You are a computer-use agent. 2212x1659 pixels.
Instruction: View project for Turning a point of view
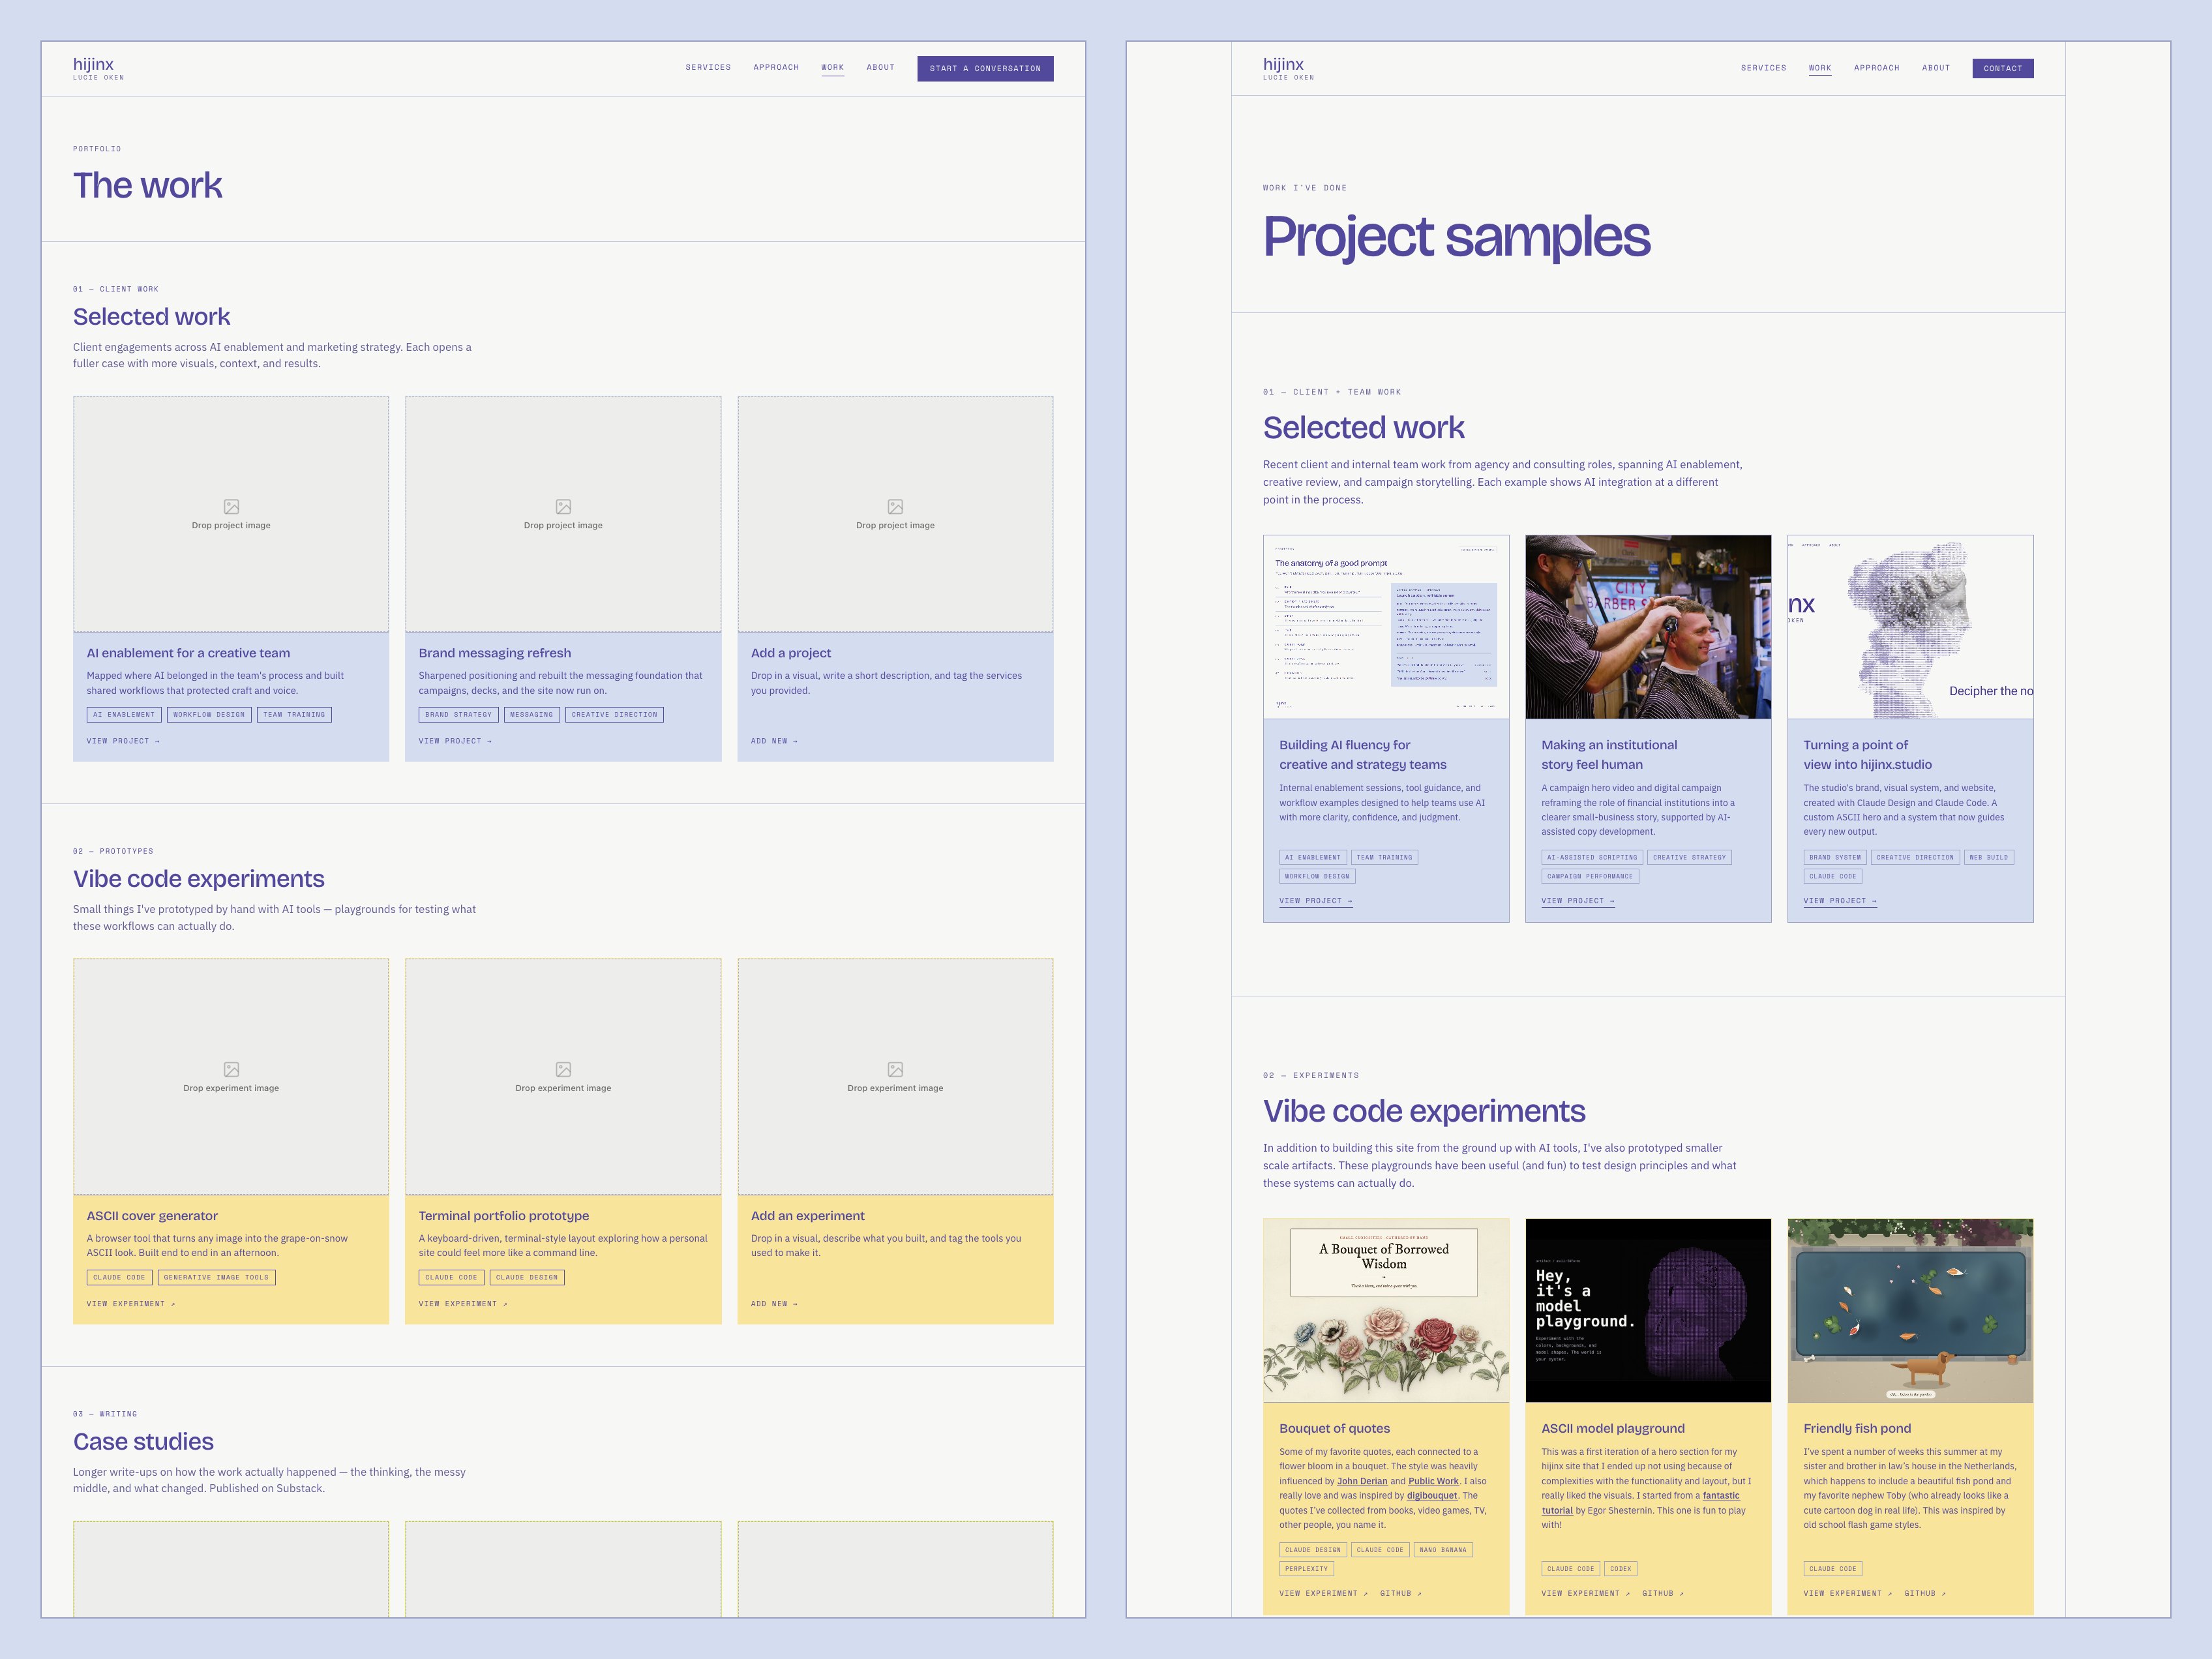(1840, 901)
